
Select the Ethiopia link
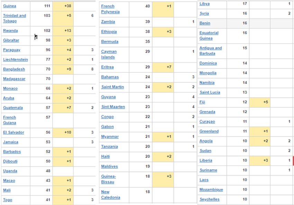[x=109, y=32]
